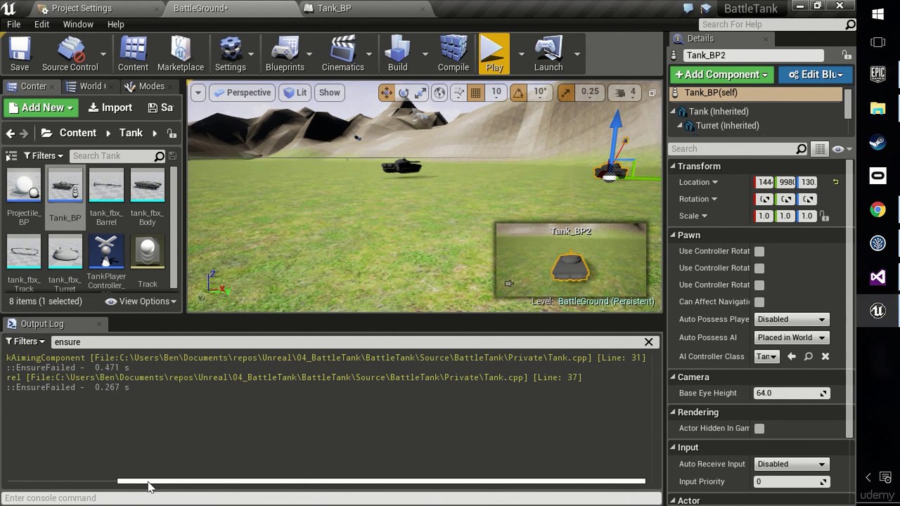Browse to AI Controller Class with magnifier
900x506 pixels.
coord(809,357)
